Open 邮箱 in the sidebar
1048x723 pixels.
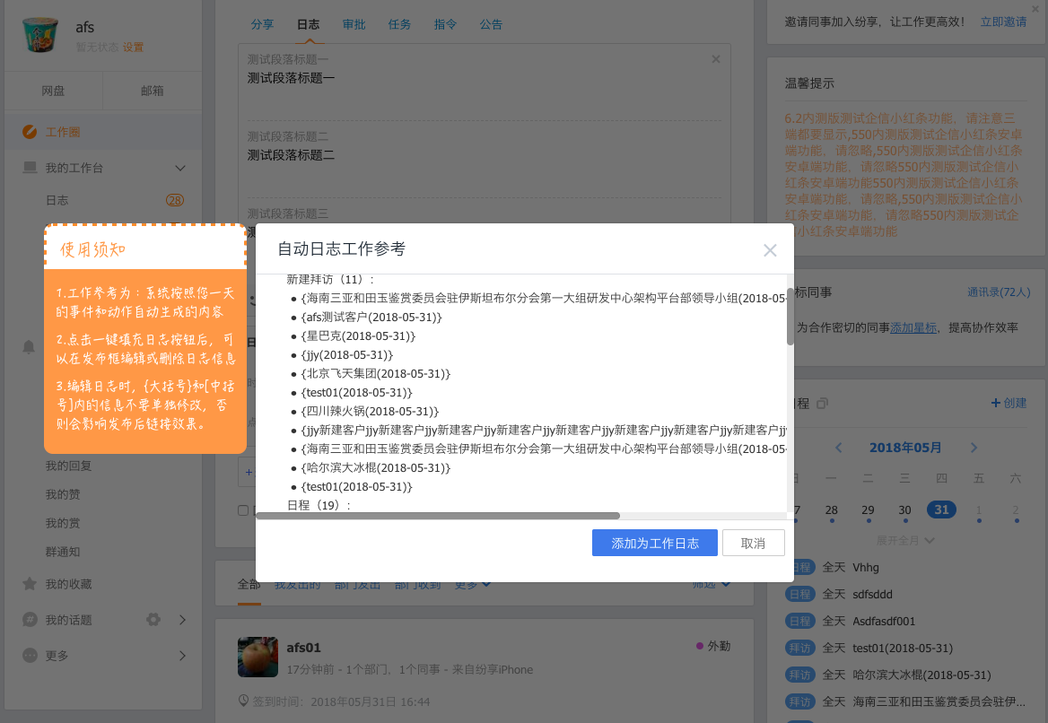pyautogui.click(x=153, y=91)
